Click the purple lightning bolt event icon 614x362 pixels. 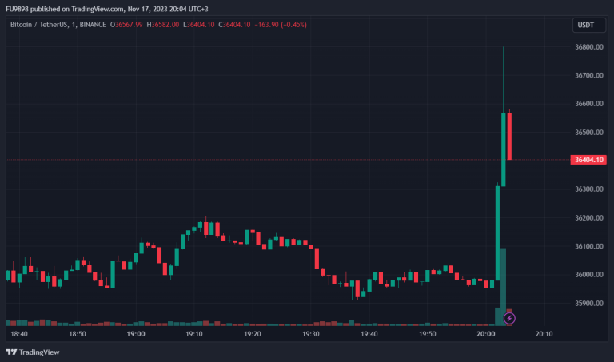point(510,318)
